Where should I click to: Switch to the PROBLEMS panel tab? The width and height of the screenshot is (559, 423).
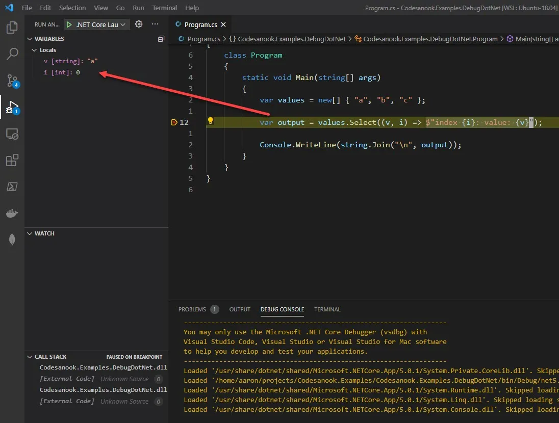click(192, 309)
